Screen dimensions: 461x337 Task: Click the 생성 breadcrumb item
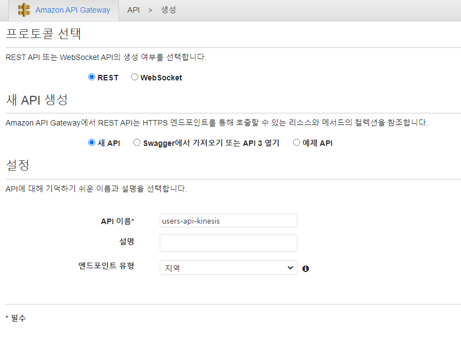168,10
